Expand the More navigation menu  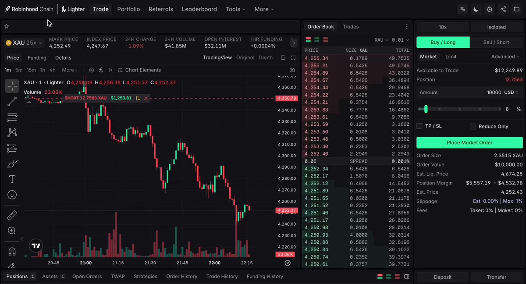point(264,9)
